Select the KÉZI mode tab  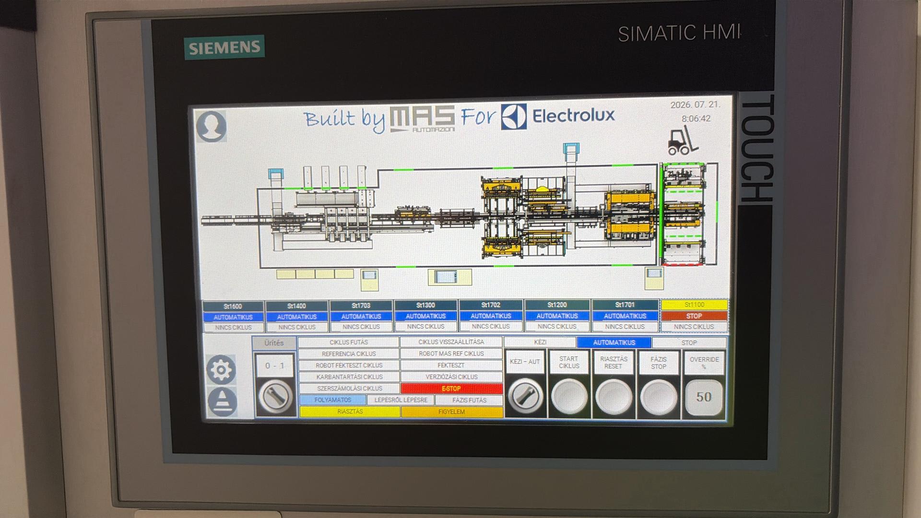pos(540,342)
